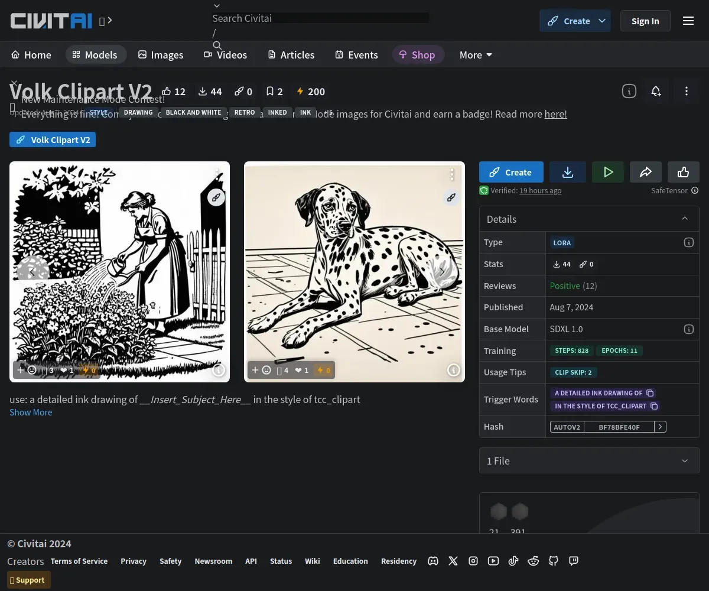Viewport: 709px width, 591px height.
Task: Show next image in carousel
Action: 442,272
